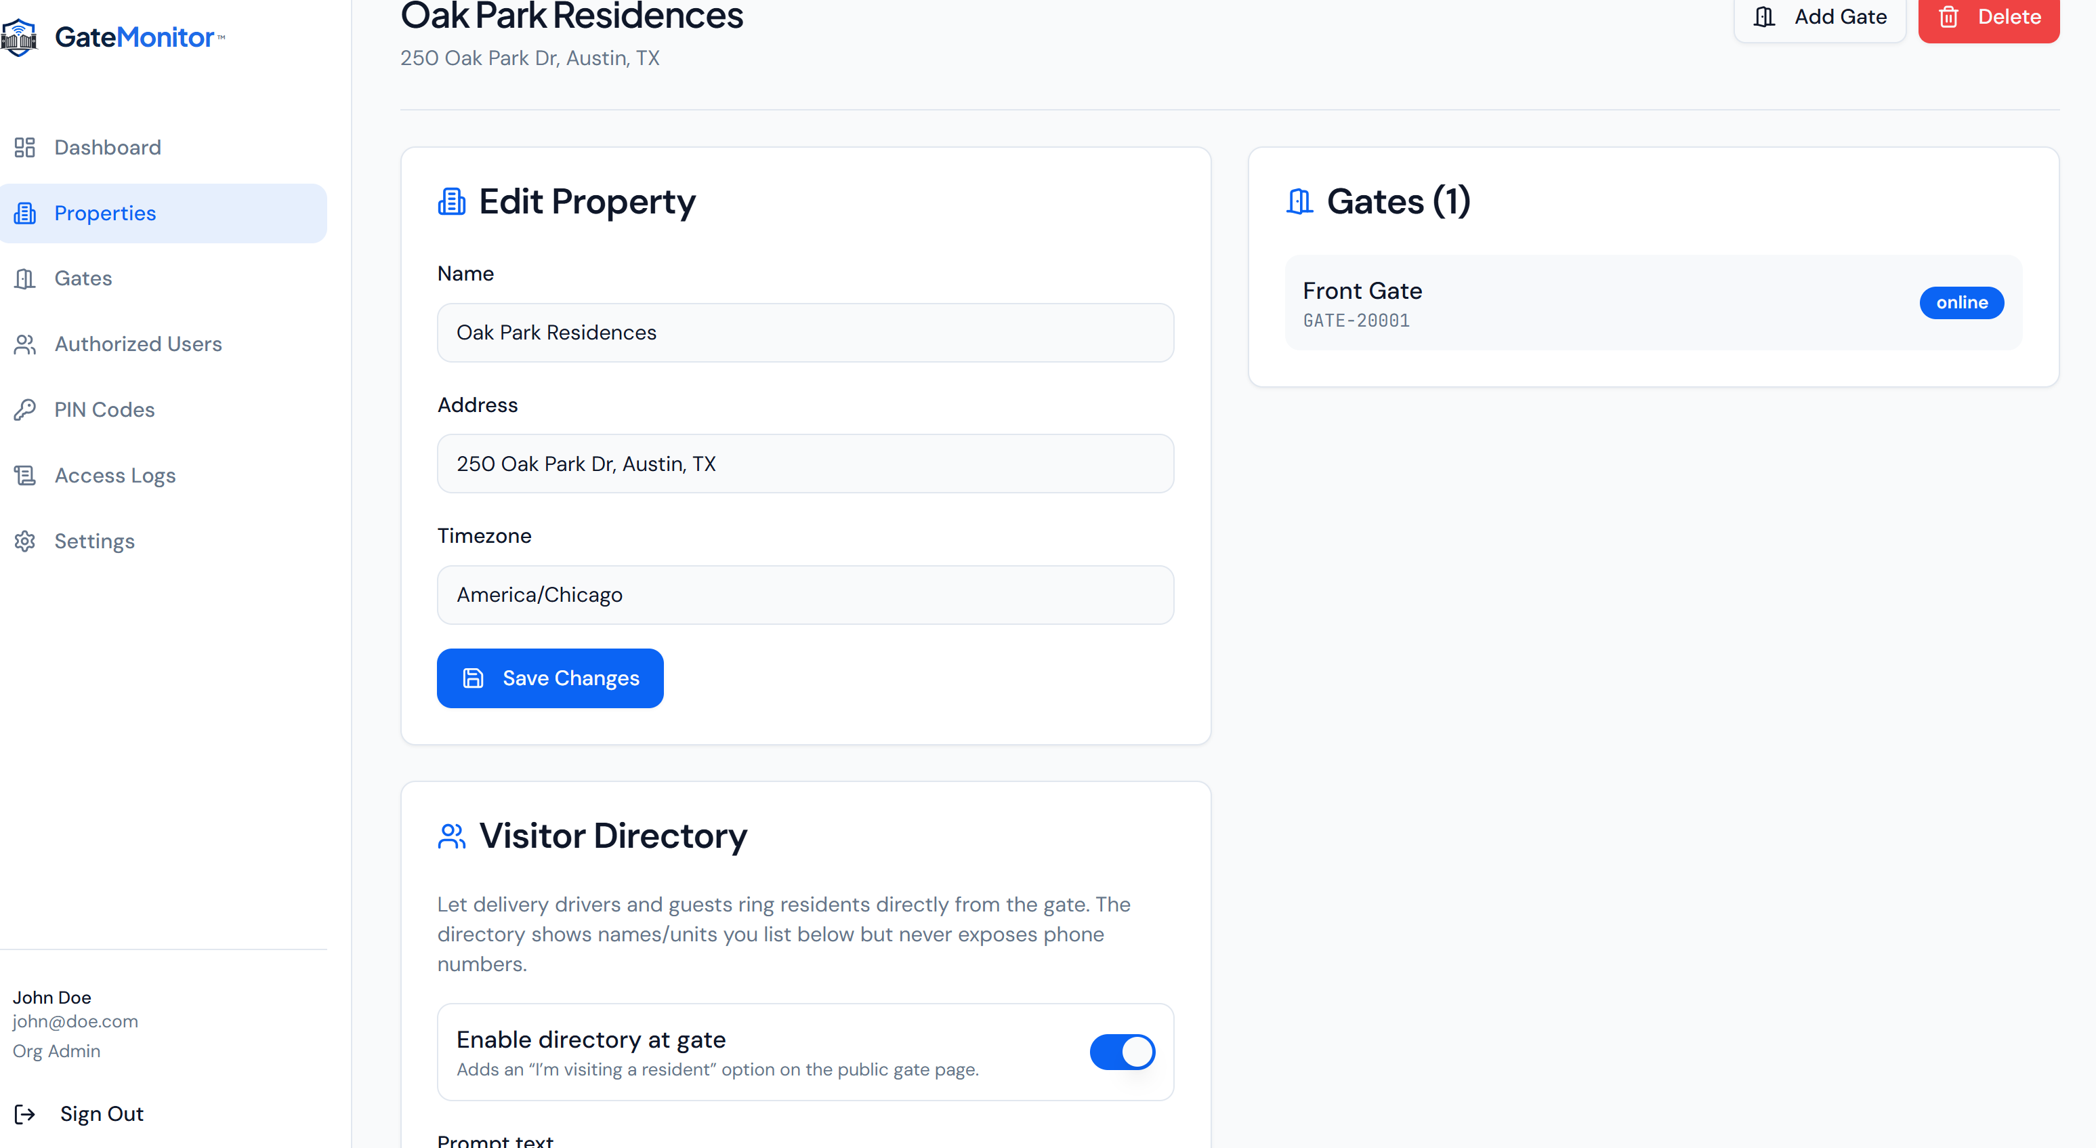Click the Access Logs scroll icon
The image size is (2096, 1148).
tap(25, 476)
